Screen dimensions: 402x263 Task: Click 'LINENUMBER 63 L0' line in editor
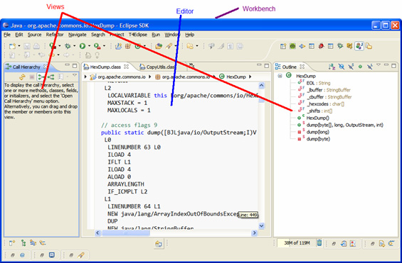click(x=134, y=147)
